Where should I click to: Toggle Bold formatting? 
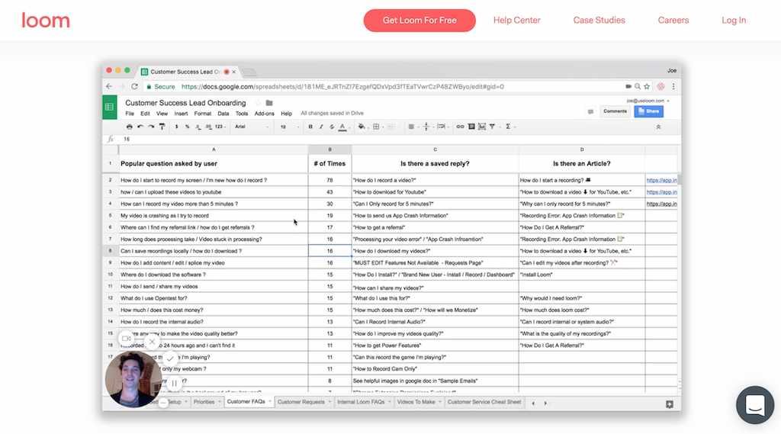(310, 127)
